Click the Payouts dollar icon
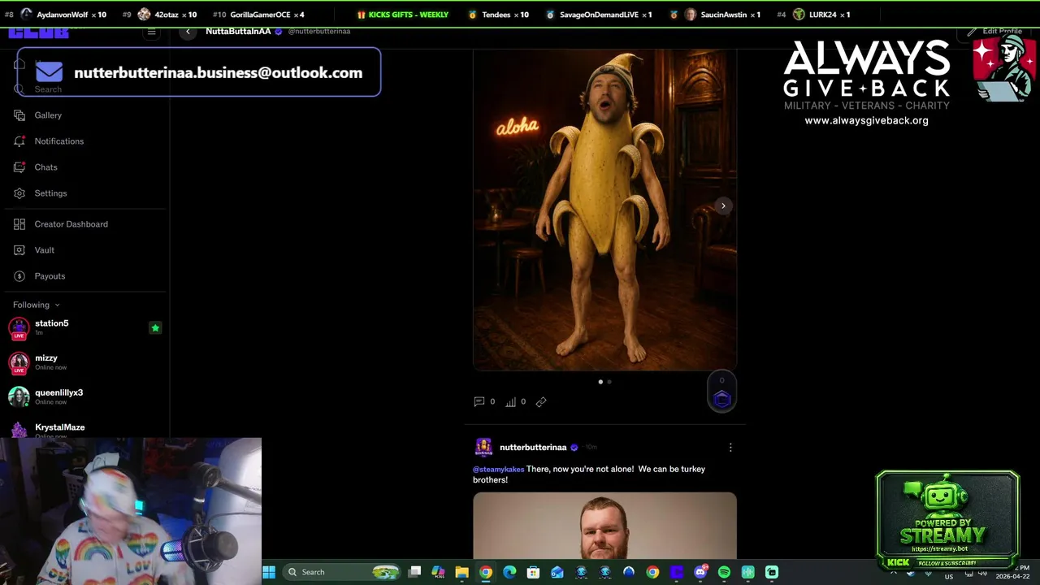The image size is (1040, 585). [x=19, y=276]
